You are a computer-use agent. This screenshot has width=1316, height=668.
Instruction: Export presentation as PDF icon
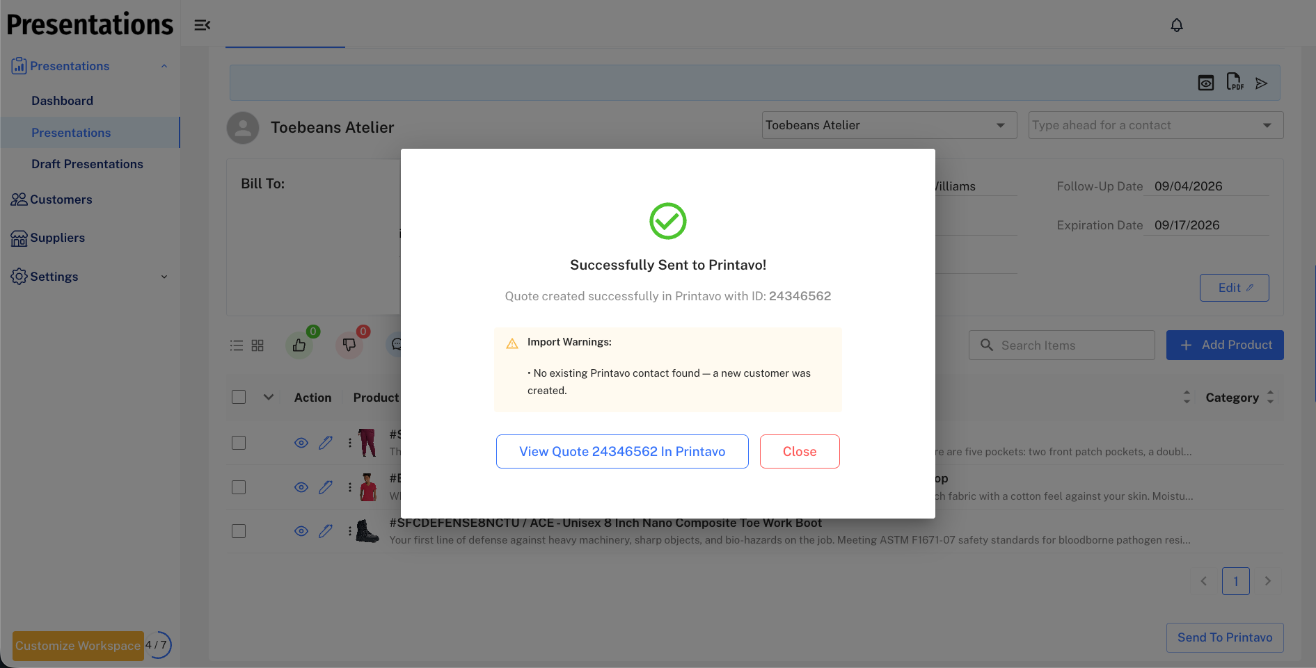click(1235, 82)
